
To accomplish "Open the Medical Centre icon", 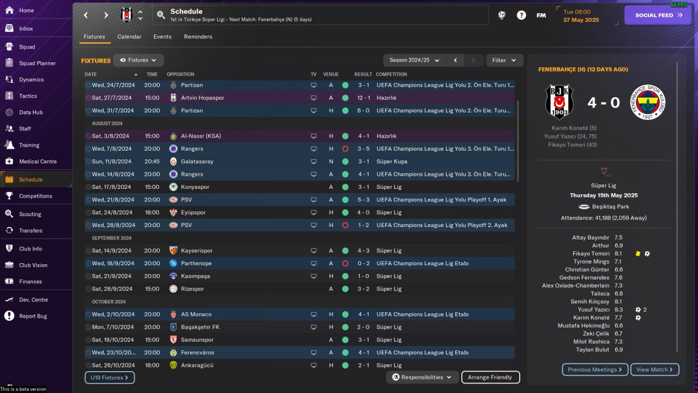I will (9, 161).
